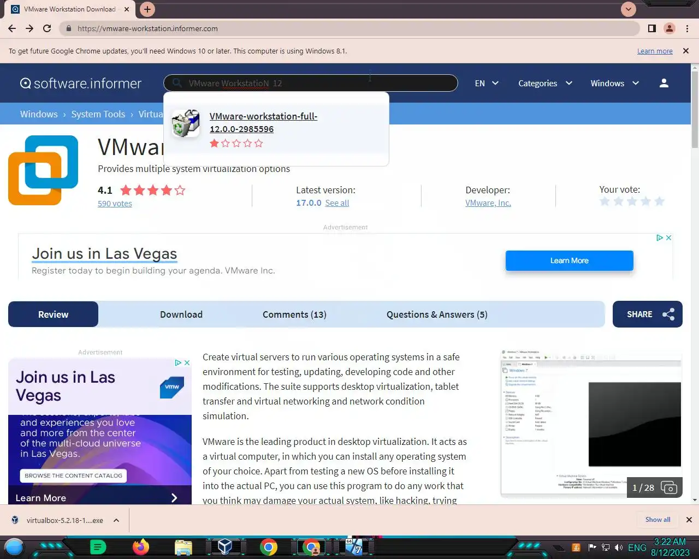This screenshot has width=699, height=559.
Task: Close the top banner advertisement
Action: click(x=668, y=237)
